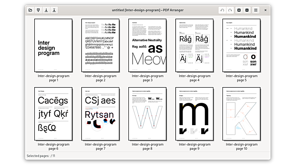Select page 5 Humankind weights thumbnail
This screenshot has width=296, height=166.
(x=241, y=45)
